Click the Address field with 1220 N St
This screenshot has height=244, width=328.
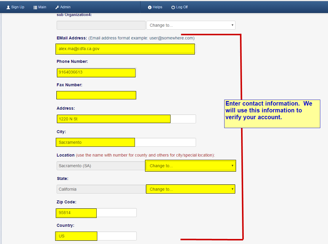point(126,119)
